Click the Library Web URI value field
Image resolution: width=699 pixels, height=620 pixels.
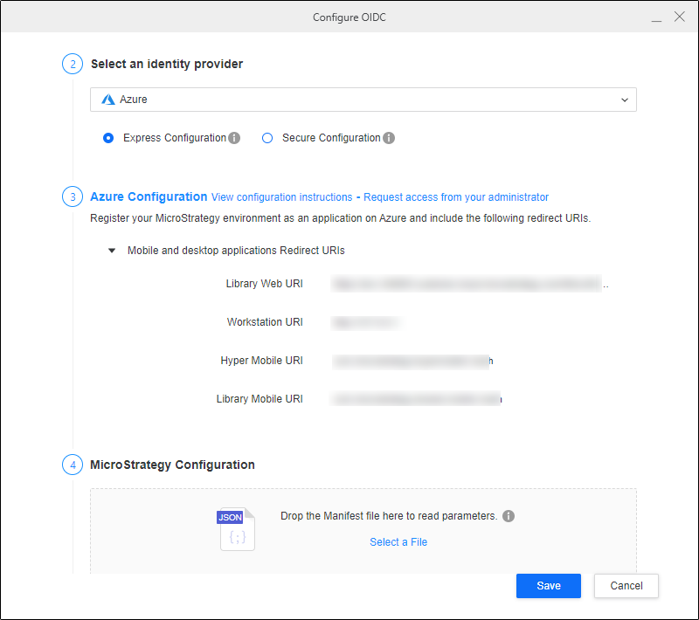[467, 284]
